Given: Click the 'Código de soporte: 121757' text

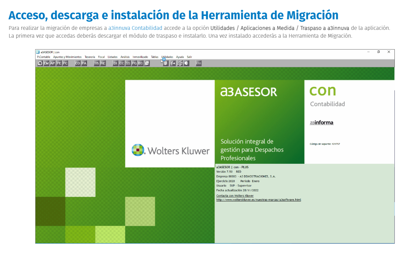Looking at the screenshot, I should coord(325,144).
